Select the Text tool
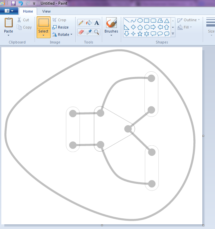This screenshot has height=229, width=215. pyautogui.click(x=97, y=23)
